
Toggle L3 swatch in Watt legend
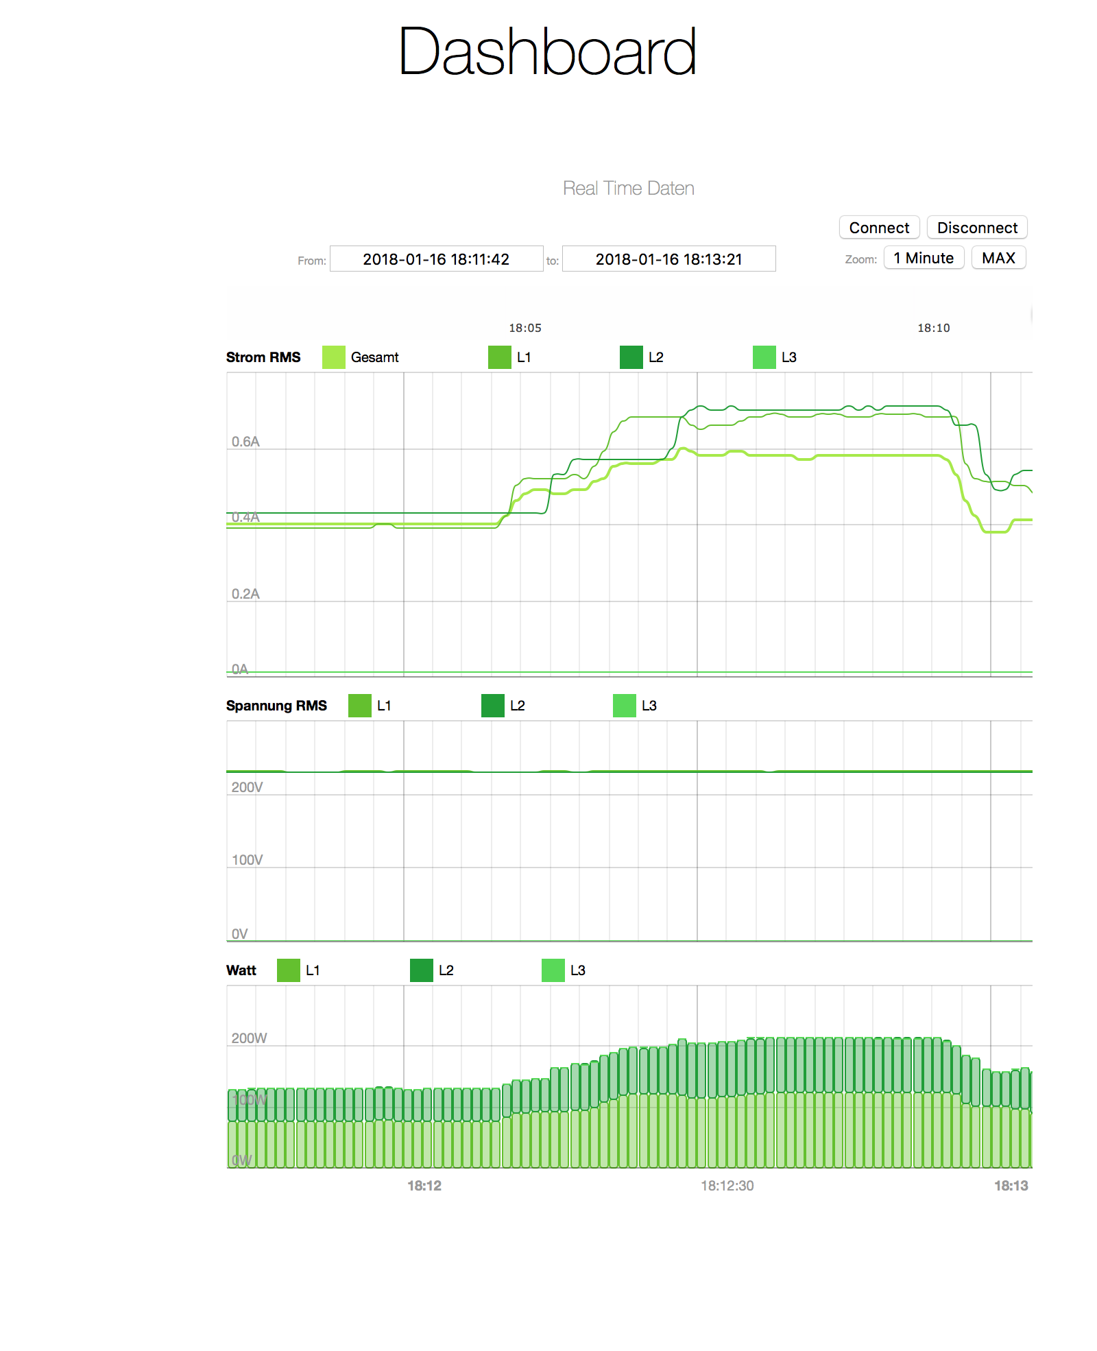tap(553, 970)
